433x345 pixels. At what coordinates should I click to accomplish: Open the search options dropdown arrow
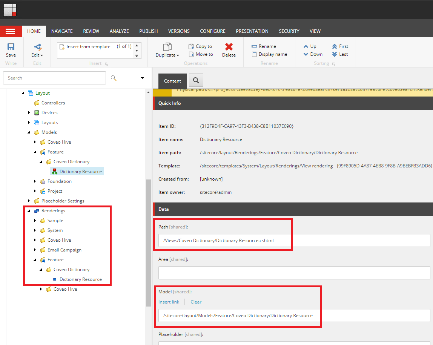142,78
